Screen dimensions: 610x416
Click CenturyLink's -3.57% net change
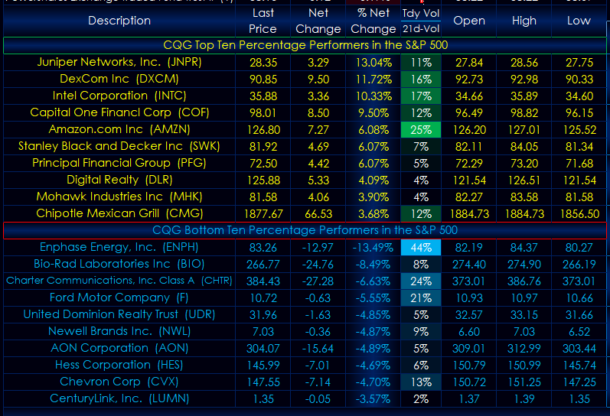coord(373,398)
